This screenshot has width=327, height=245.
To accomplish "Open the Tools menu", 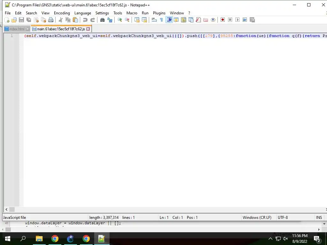I will 118,13.
